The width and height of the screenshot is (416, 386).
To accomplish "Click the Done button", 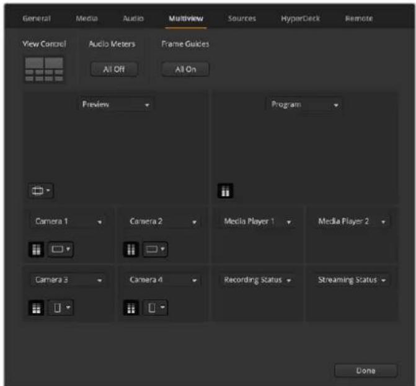I will pos(366,371).
